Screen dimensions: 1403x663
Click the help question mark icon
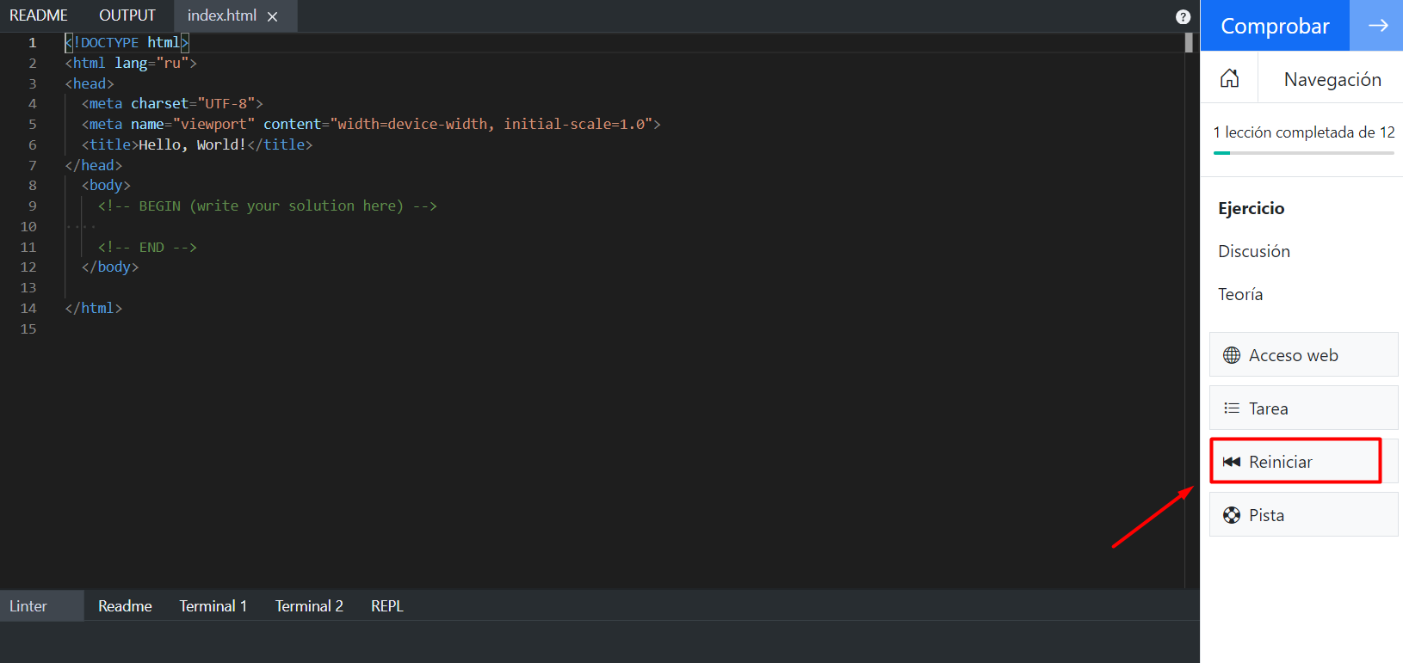click(x=1183, y=16)
